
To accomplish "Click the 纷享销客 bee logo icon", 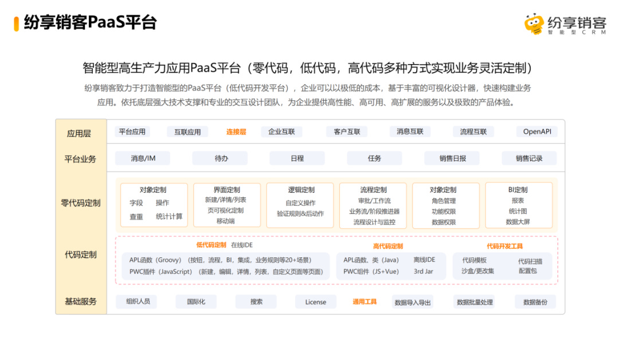I will coord(535,24).
